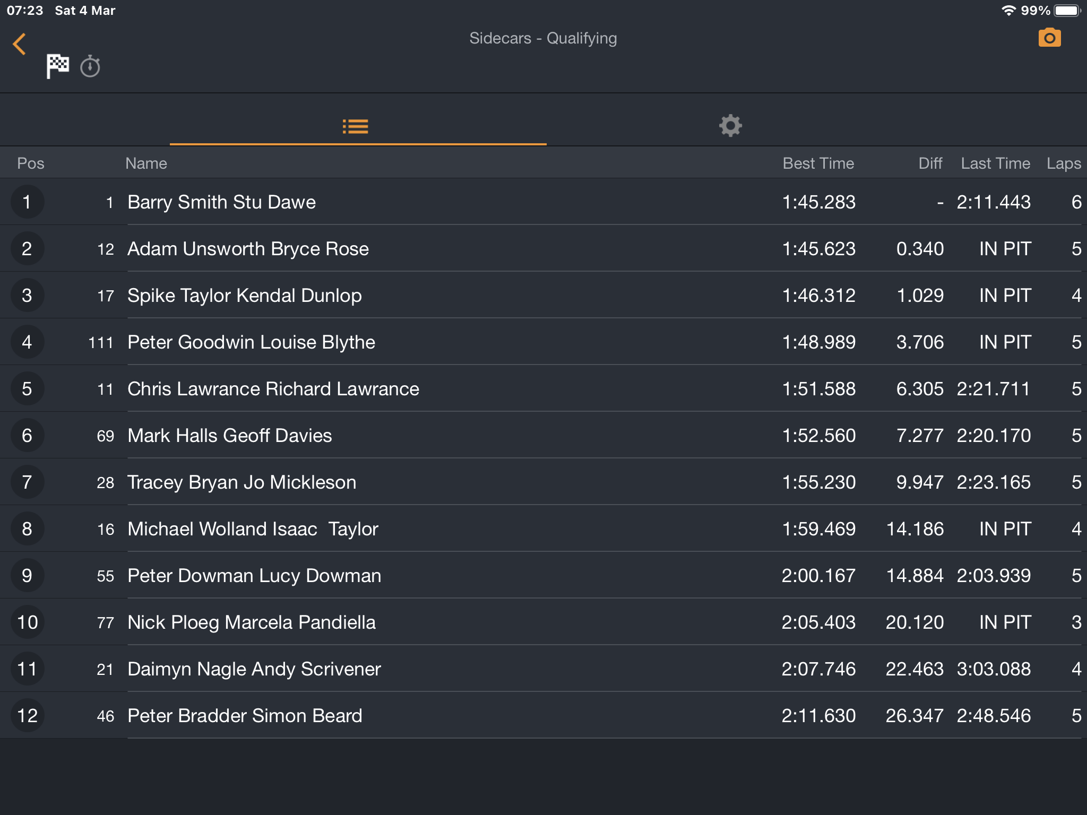Viewport: 1087px width, 815px height.
Task: Select Nick Ploeg Marcela Pandiella row
Action: click(543, 622)
